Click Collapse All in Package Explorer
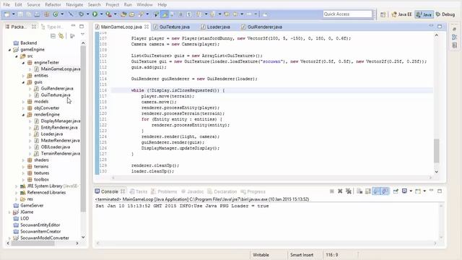The height and width of the screenshot is (260, 462). point(53,36)
